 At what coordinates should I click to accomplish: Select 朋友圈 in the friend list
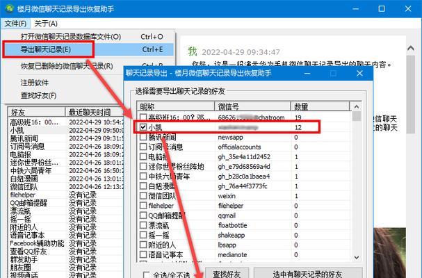20,268
